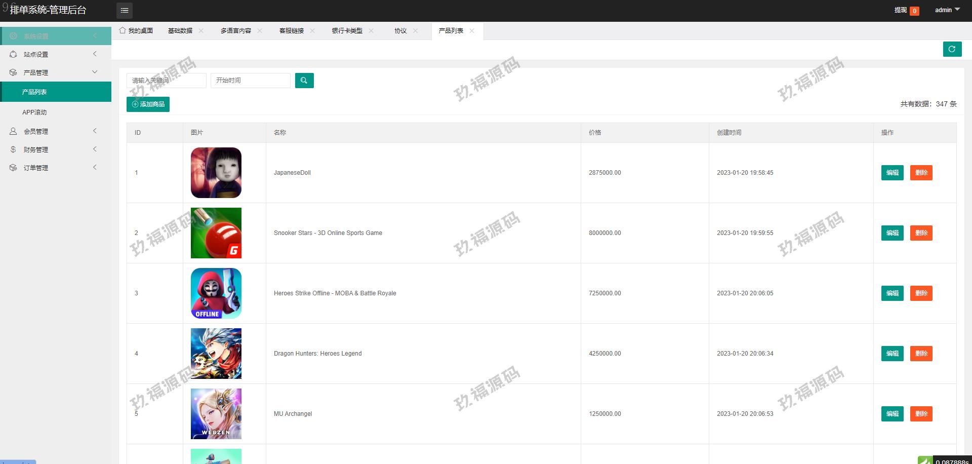Delete the Snooker Stars product row
Viewport: 972px width, 464px height.
[921, 233]
